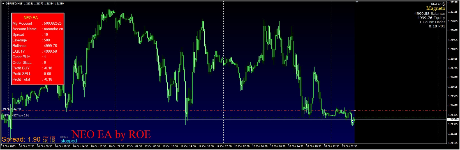This screenshot has height=150, width=460.
Task: Click the Spread value 19 in red panel
Action: pyautogui.click(x=46, y=34)
